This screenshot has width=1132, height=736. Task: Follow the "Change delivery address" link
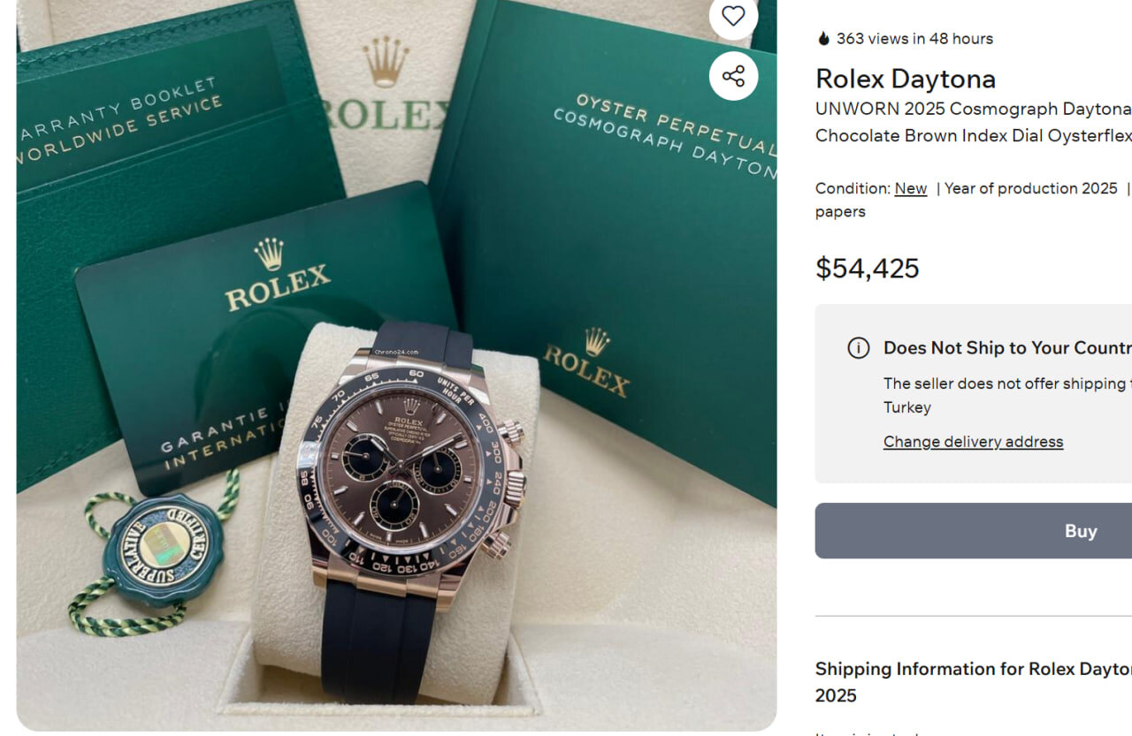tap(973, 442)
